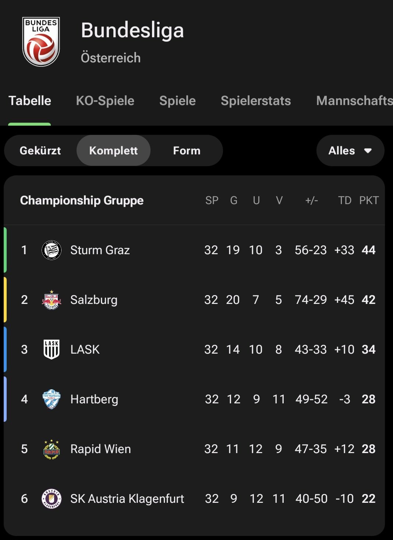393x540 pixels.
Task: Select the Komplett table view
Action: tap(113, 151)
